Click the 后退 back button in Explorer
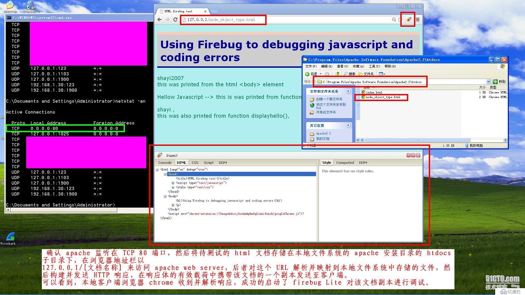Screen dimensions: 525x295 [x=311, y=74]
